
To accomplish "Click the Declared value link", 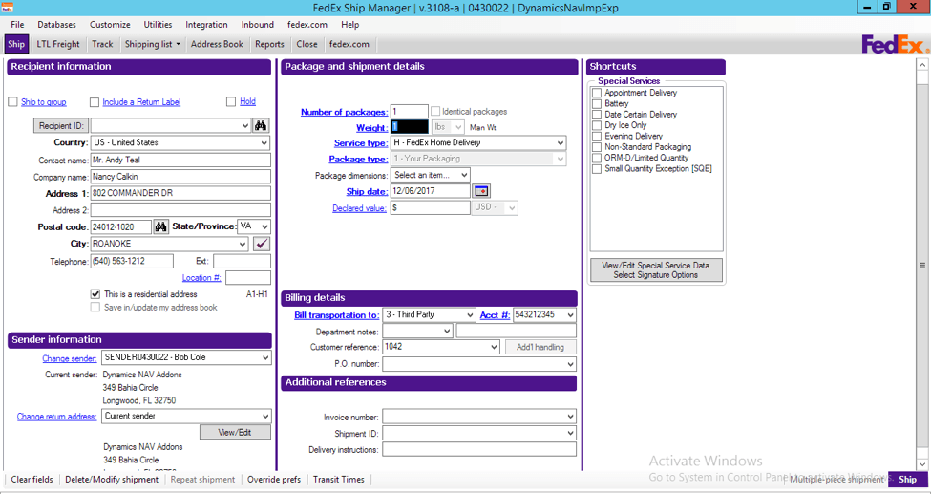I will pyautogui.click(x=359, y=208).
